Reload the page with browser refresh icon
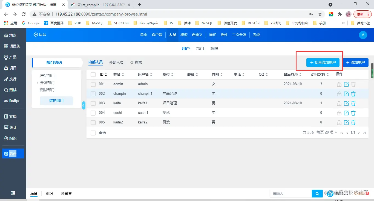This screenshot has width=374, height=201. 24,14
